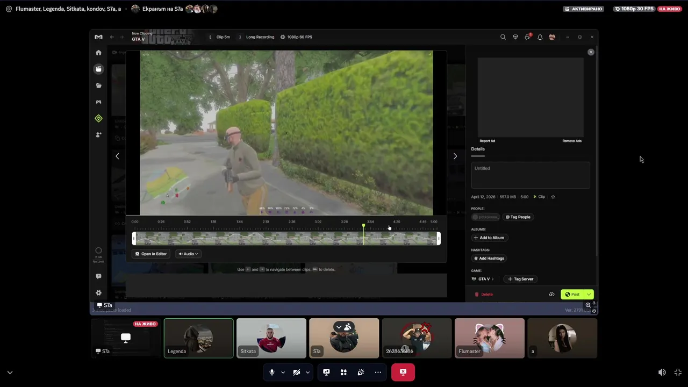Open Medal settings gear in sidebar
This screenshot has width=688, height=387.
click(98, 293)
